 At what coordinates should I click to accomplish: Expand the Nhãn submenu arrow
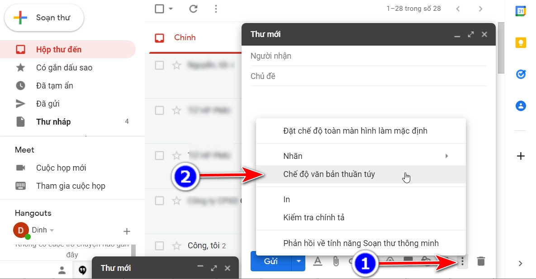[x=446, y=156]
